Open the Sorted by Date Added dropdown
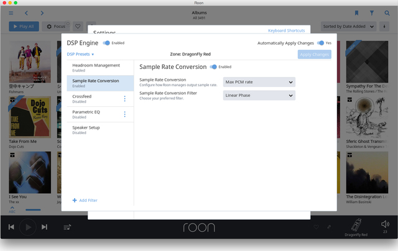 [348, 26]
